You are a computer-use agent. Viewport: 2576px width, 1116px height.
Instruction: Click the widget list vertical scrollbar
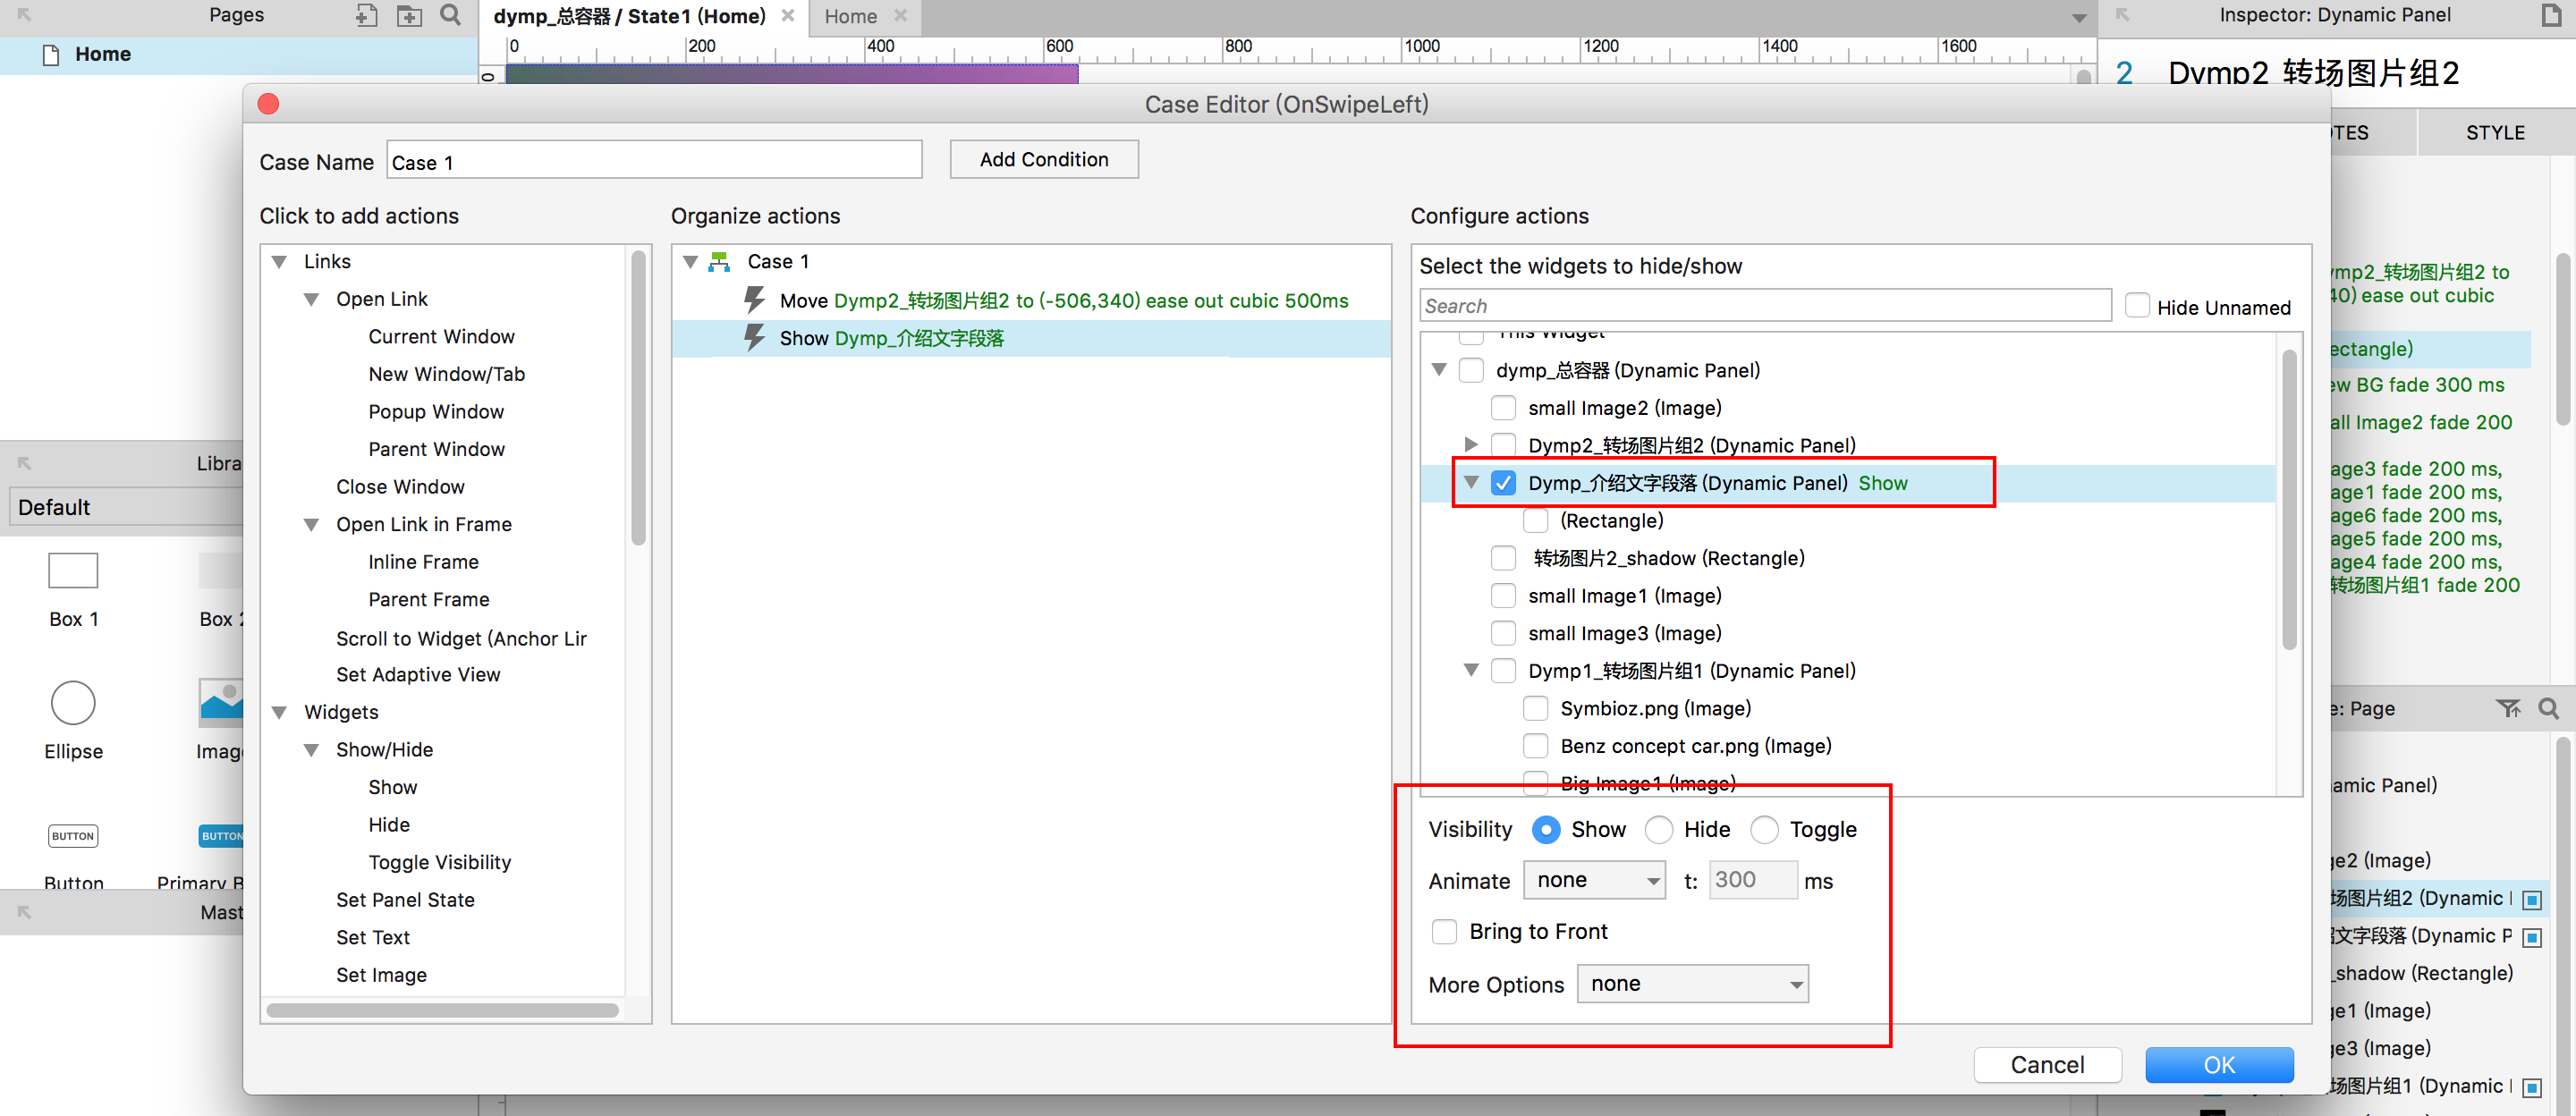[2289, 500]
